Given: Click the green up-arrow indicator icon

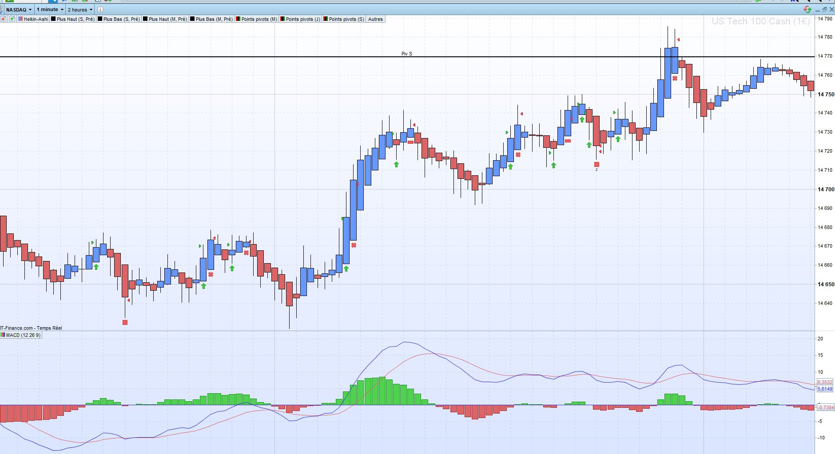Looking at the screenshot, I should (12, 19).
